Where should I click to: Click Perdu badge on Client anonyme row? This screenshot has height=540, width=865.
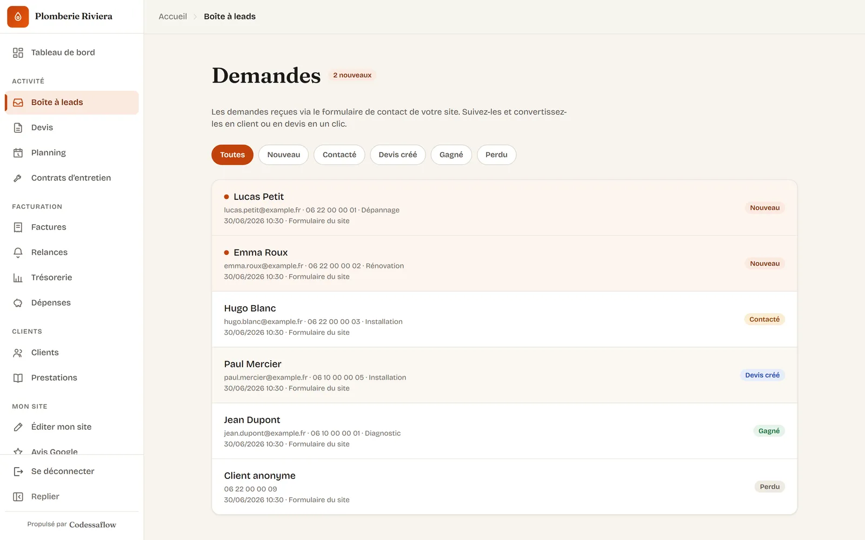(769, 487)
